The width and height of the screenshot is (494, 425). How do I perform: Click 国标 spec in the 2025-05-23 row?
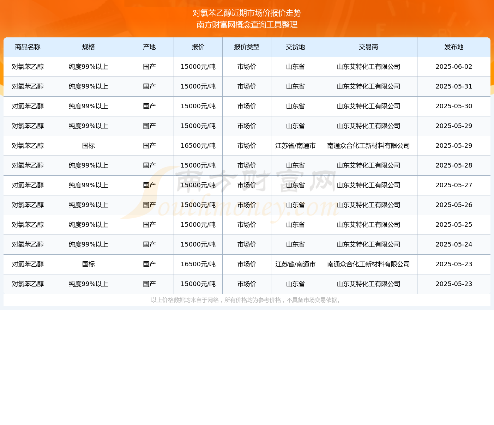click(89, 264)
